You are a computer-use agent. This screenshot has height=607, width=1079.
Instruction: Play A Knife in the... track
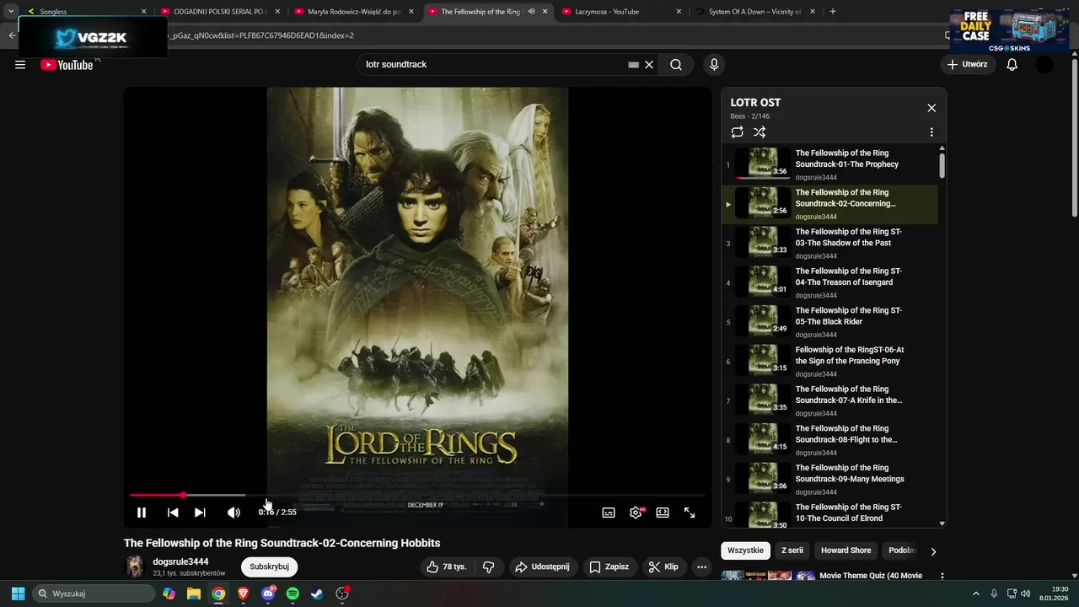(830, 400)
